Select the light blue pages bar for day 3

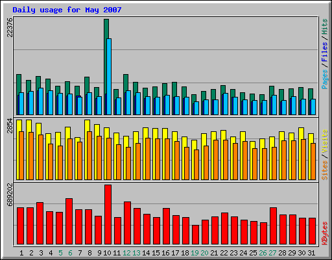tap(41, 101)
